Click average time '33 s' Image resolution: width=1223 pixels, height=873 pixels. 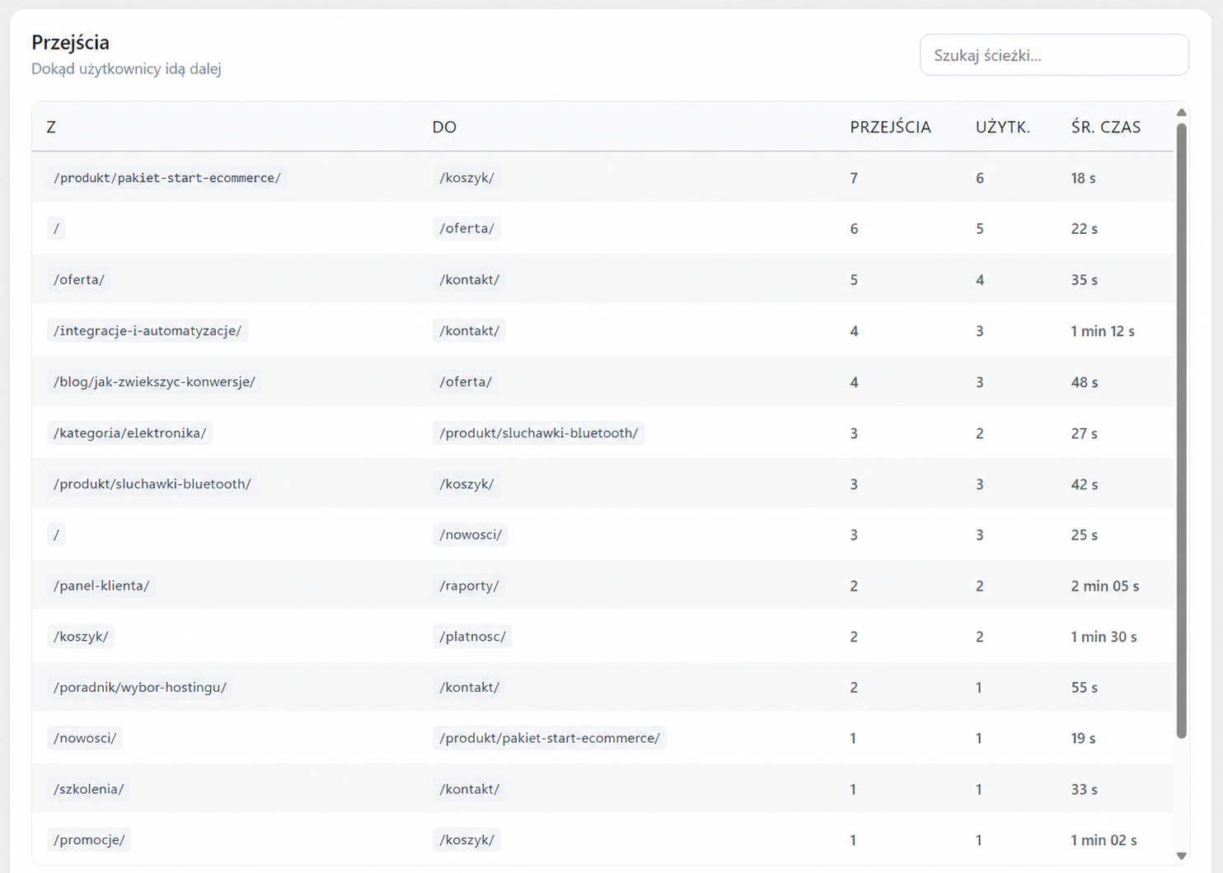1085,789
